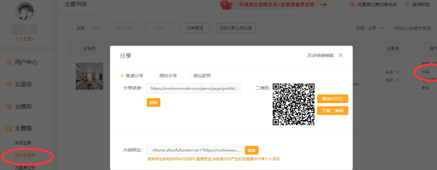Click the 更改分类 button
This screenshot has height=170, width=437.
(x=124, y=28)
